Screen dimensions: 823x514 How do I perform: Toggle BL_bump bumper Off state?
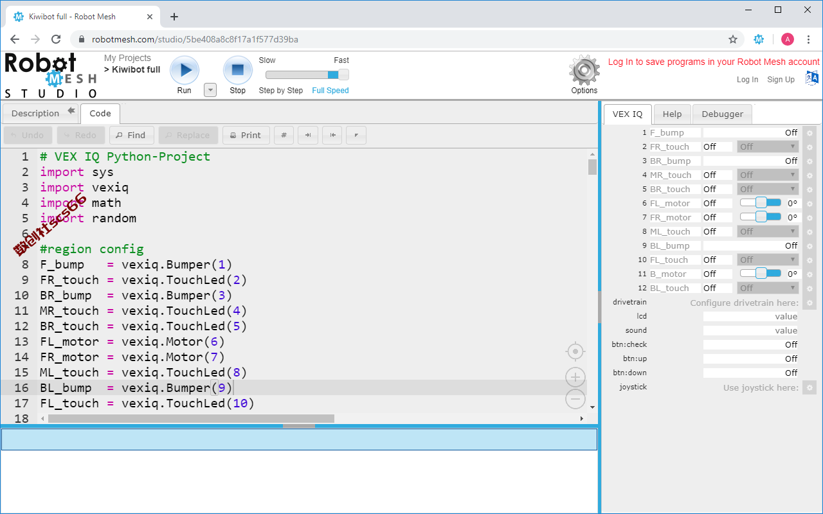tap(751, 246)
